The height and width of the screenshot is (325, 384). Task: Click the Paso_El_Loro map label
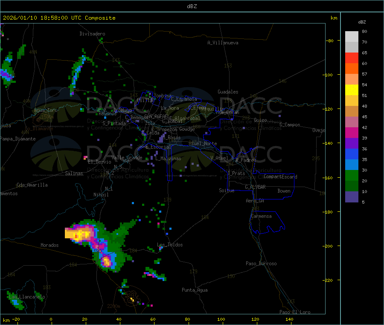[x=295, y=312]
